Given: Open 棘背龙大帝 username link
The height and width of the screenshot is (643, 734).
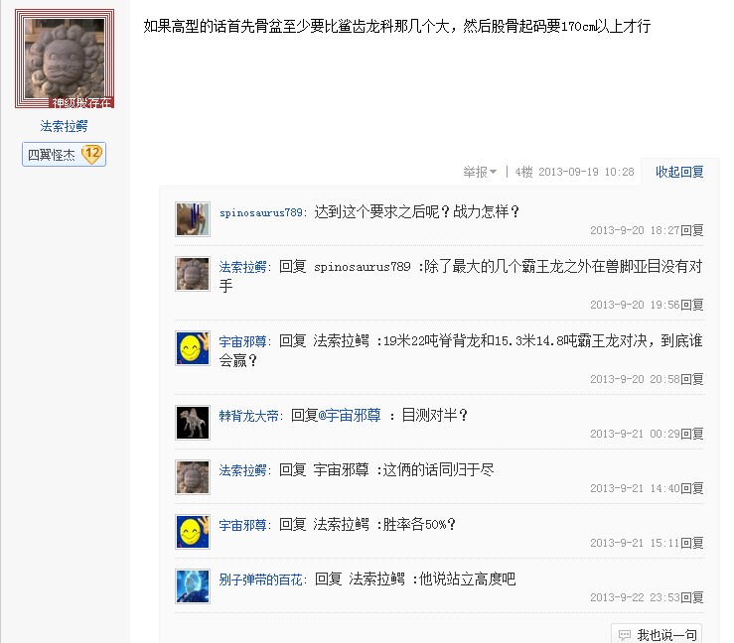Looking at the screenshot, I should (248, 416).
